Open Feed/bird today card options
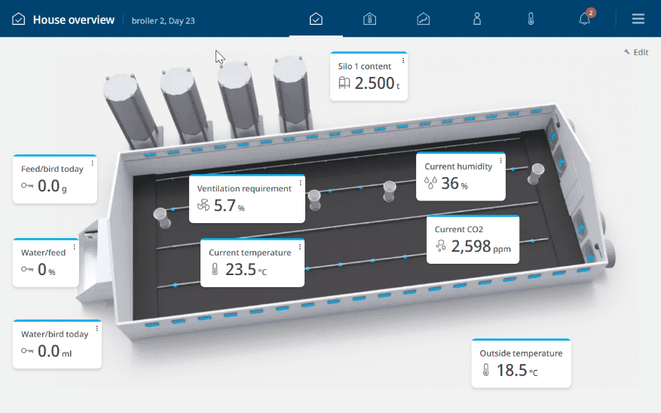This screenshot has width=661, height=413. [92, 163]
